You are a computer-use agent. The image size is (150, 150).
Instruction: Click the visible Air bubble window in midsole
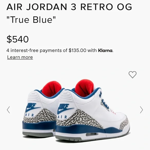(x=91, y=134)
